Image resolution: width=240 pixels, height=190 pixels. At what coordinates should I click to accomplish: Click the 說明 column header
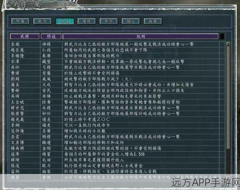(x=140, y=36)
